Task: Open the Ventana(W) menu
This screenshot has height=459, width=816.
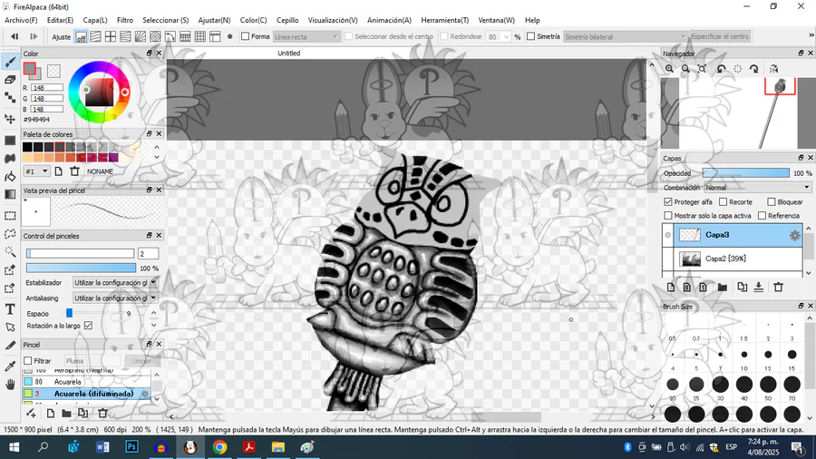Action: [497, 20]
